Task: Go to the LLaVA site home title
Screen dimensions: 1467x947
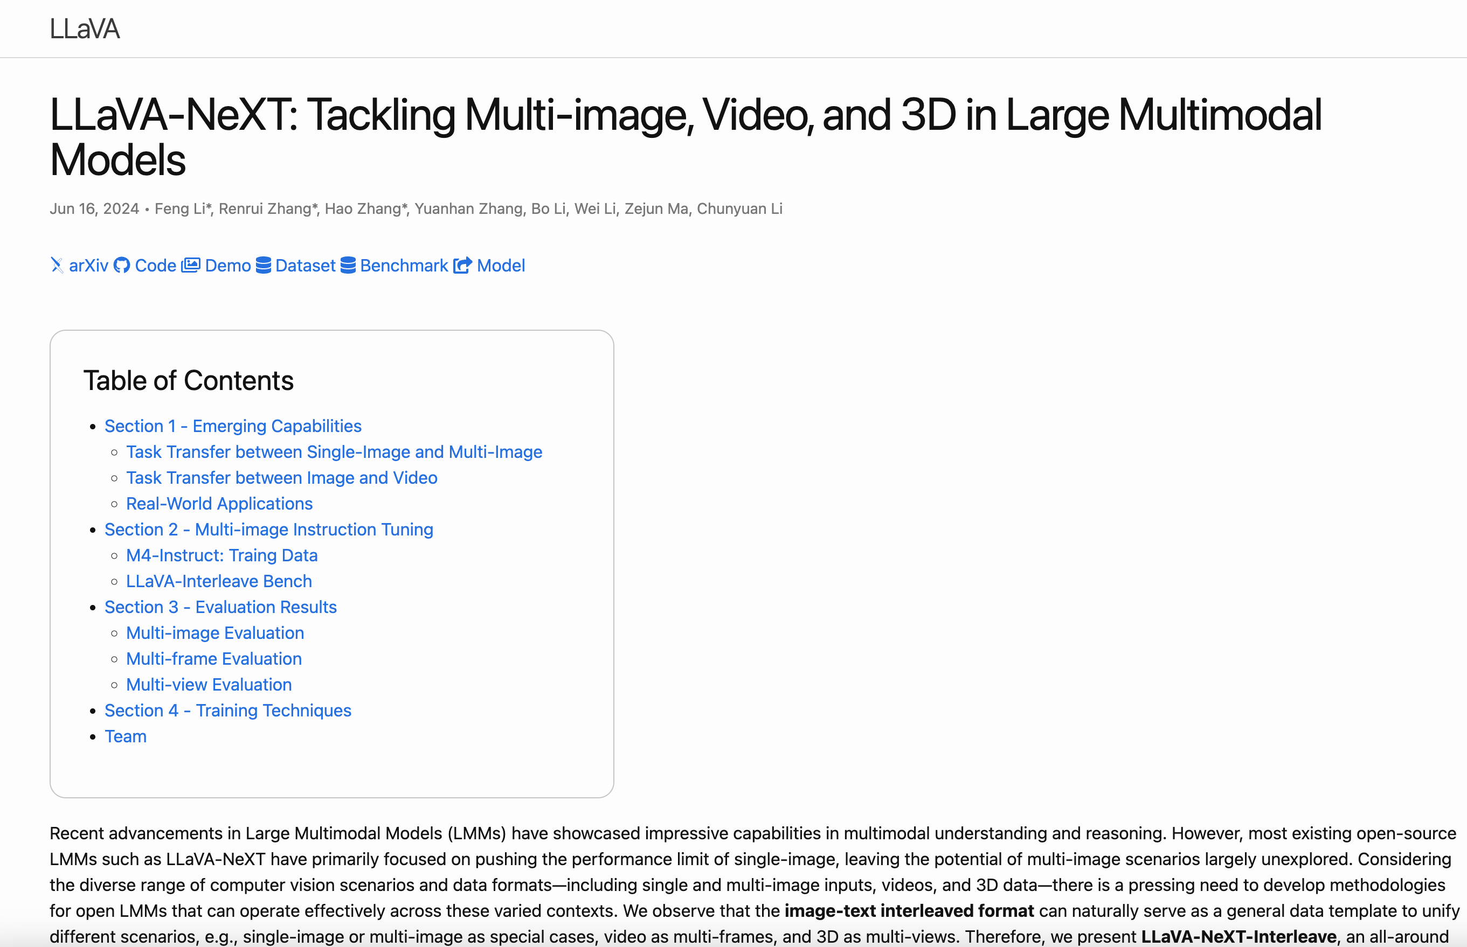Action: (x=85, y=29)
